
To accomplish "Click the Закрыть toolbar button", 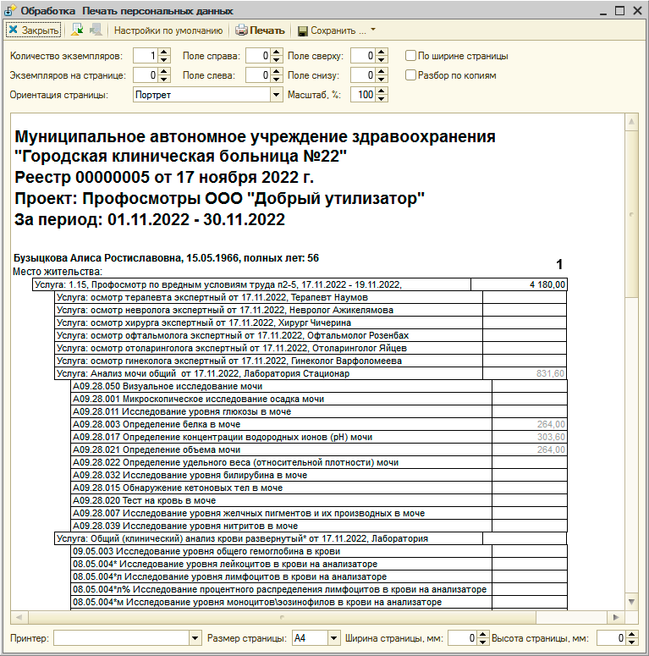I will pyautogui.click(x=34, y=30).
